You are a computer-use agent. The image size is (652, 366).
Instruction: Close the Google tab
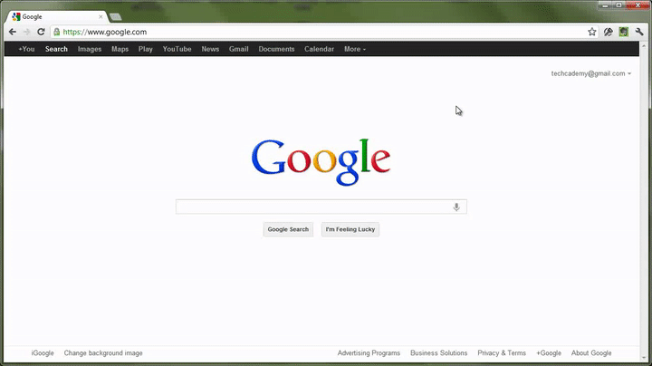point(99,16)
